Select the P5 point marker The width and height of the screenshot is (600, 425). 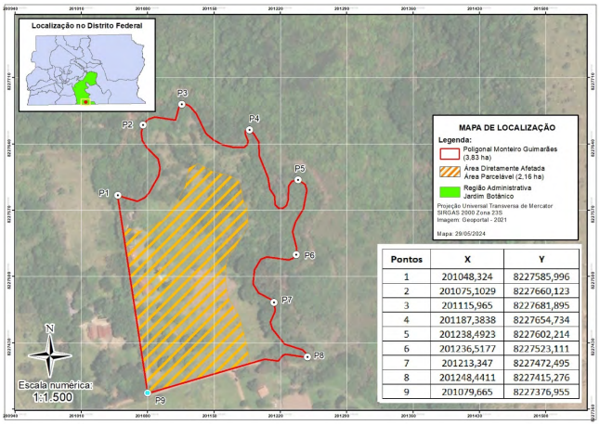pos(298,180)
